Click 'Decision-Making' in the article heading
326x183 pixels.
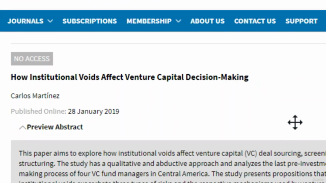coord(217,77)
